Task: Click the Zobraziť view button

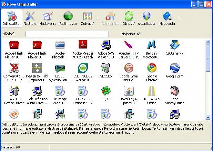Action: pyautogui.click(x=88, y=18)
